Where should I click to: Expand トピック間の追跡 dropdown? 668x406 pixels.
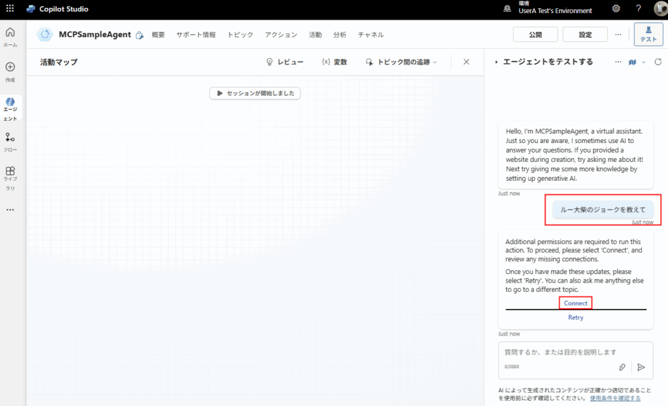coord(401,62)
